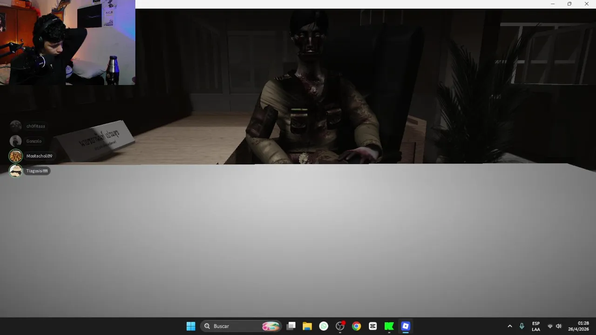
Task: Change the ESP LAA input language
Action: [536, 326]
